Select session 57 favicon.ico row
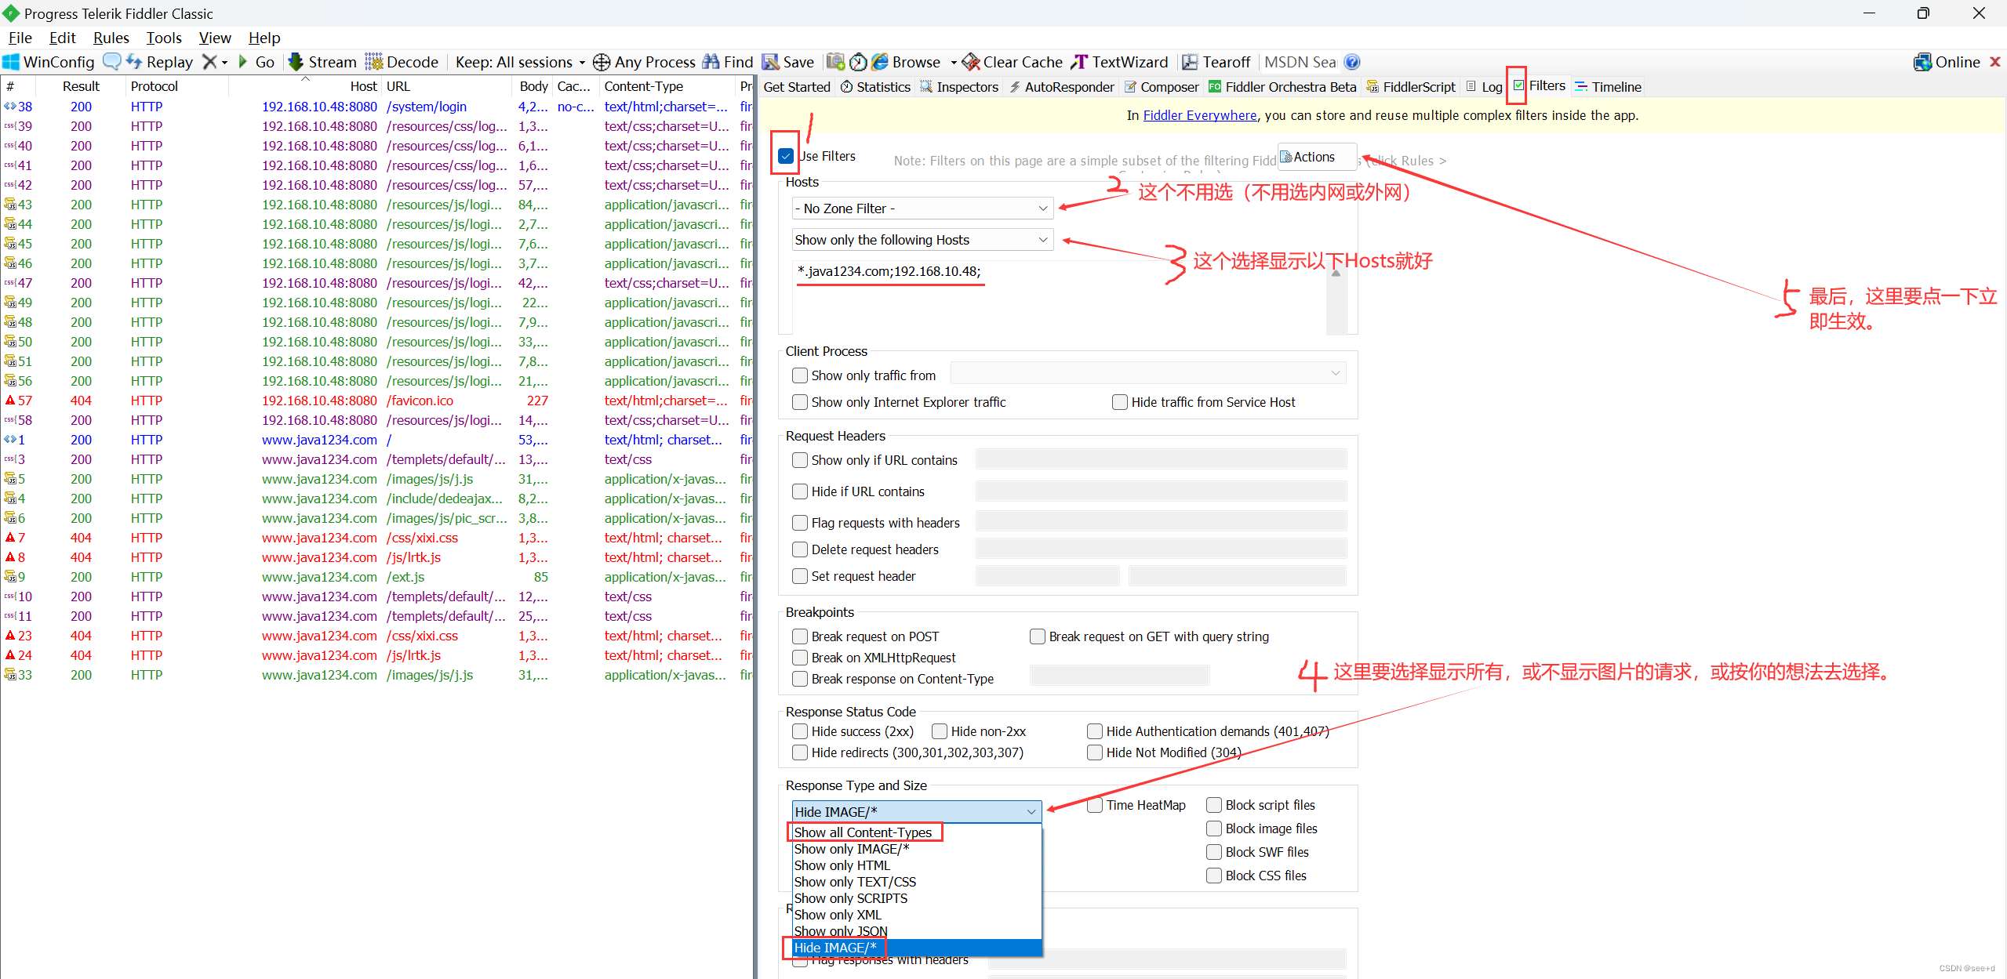 coord(376,401)
